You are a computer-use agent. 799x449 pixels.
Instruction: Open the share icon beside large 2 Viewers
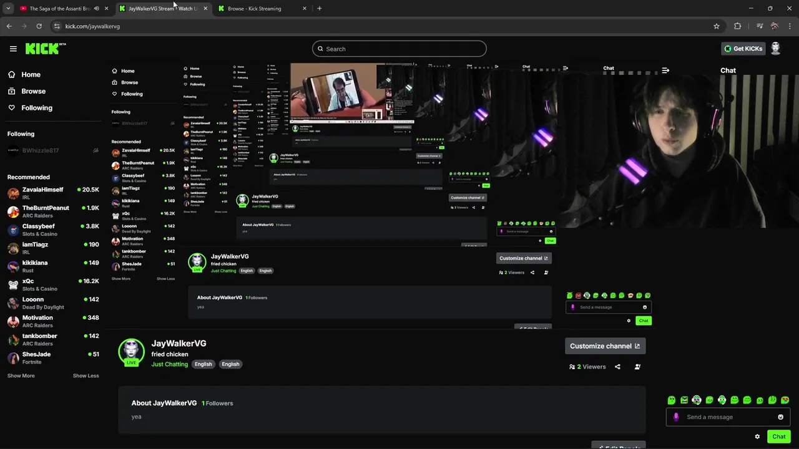[x=617, y=367]
